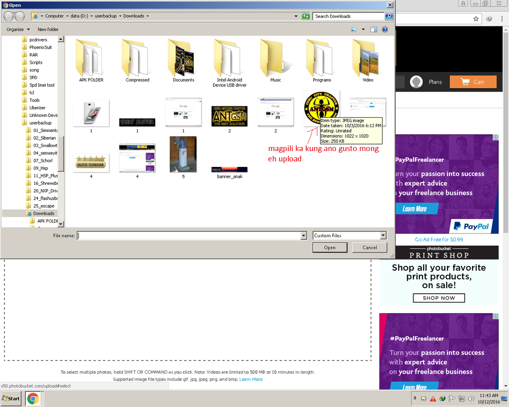Open the change view options dropdown arrow

pos(363,29)
